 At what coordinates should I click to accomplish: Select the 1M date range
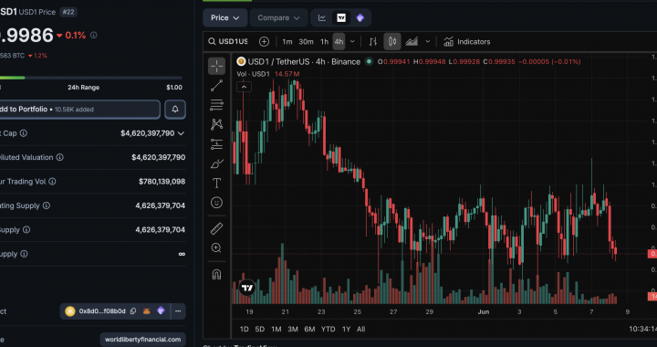pyautogui.click(x=276, y=329)
